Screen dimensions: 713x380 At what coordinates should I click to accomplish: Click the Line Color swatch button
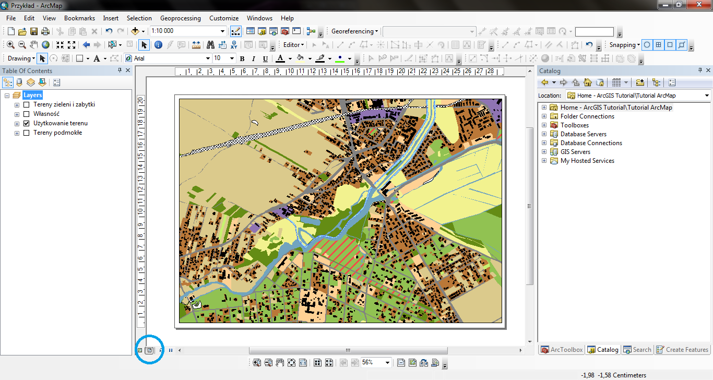tap(320, 58)
